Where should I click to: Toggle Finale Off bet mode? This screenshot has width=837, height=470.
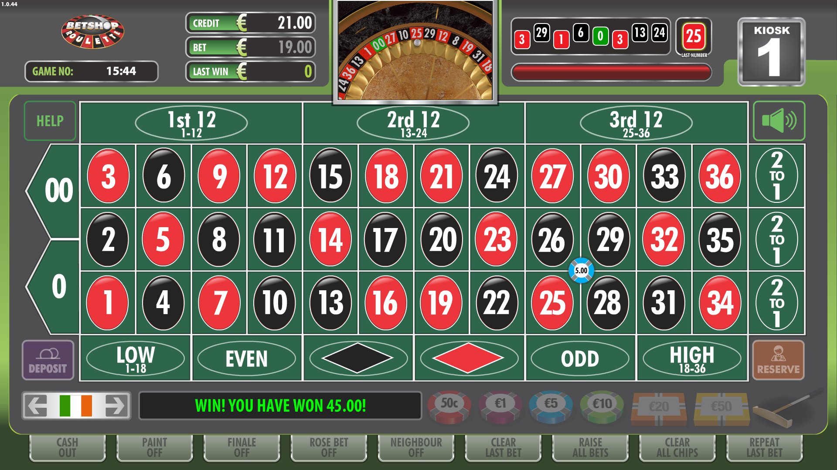tap(242, 447)
